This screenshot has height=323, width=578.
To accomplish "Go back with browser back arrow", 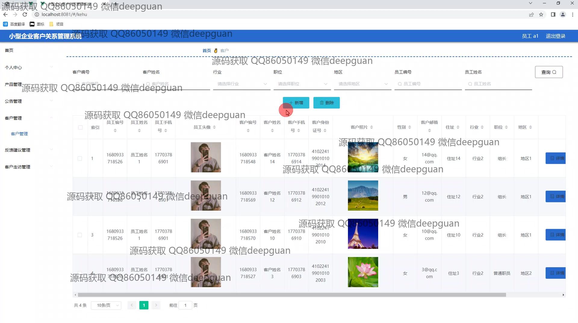I will coord(5,14).
